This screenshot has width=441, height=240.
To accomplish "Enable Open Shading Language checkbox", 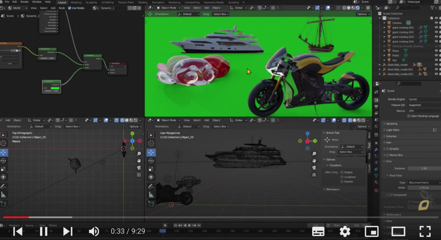I will pos(409,116).
